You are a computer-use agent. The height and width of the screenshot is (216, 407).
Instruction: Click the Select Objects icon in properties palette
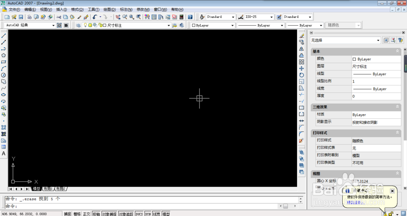(x=393, y=40)
